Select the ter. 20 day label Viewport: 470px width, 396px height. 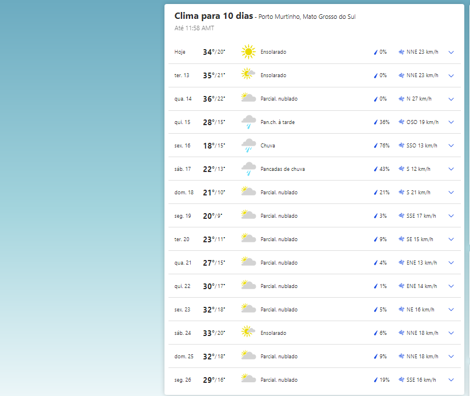[182, 239]
